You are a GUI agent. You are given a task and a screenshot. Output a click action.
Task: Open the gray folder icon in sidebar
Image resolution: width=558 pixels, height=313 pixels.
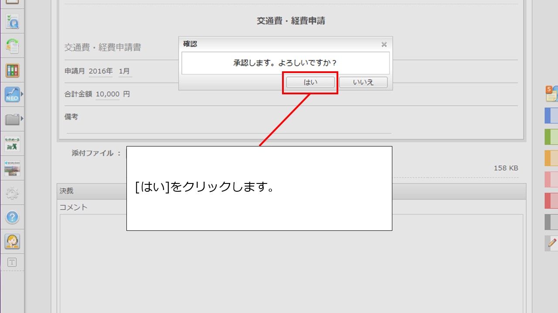click(12, 119)
